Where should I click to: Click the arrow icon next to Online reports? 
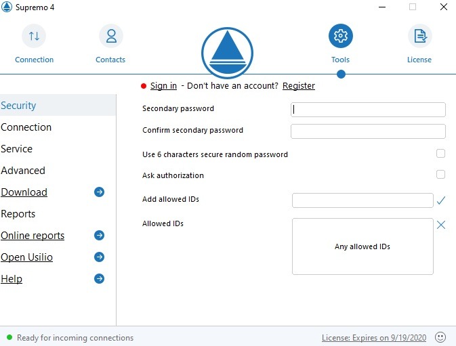pos(99,236)
